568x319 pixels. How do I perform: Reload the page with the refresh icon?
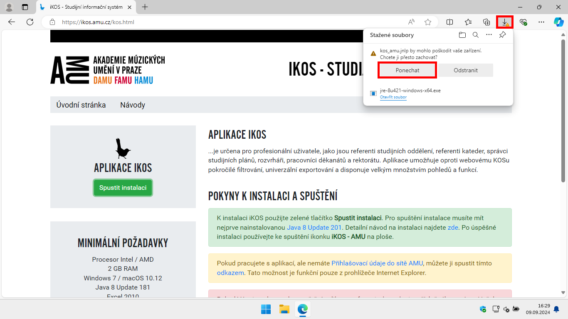point(30,22)
